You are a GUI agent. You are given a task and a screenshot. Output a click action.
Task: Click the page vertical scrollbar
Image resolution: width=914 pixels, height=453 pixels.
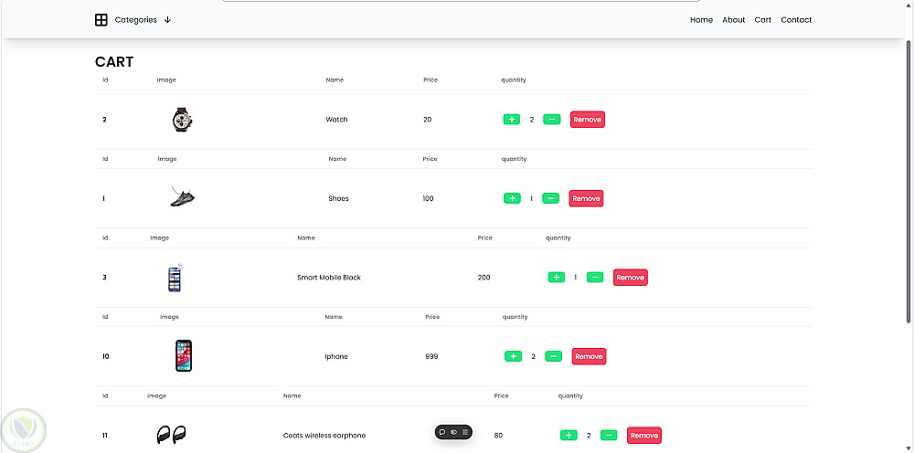click(x=909, y=182)
